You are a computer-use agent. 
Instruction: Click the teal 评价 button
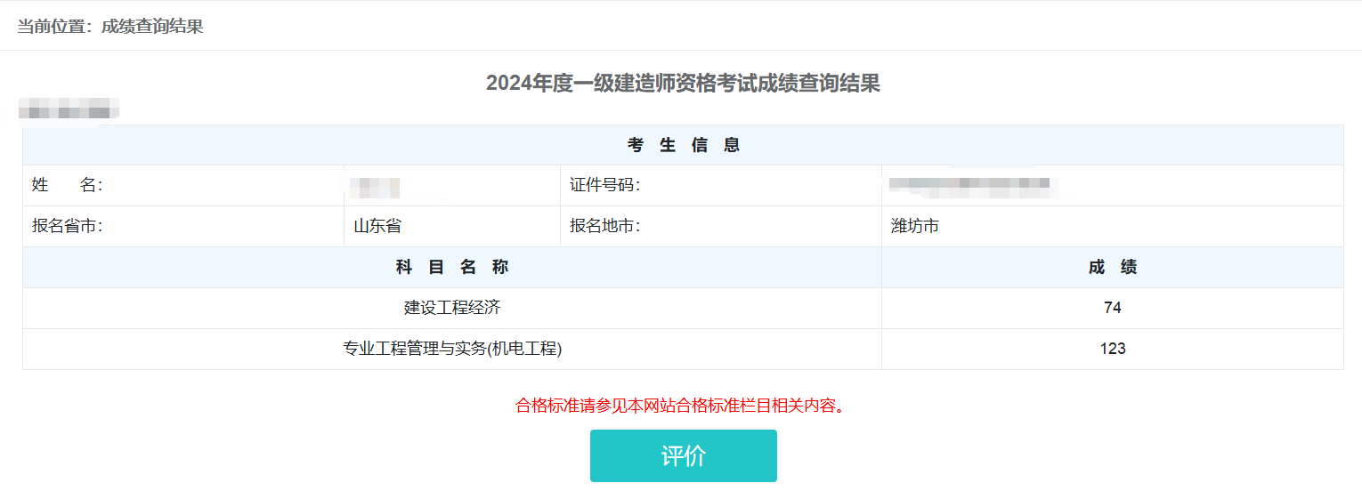pos(683,455)
